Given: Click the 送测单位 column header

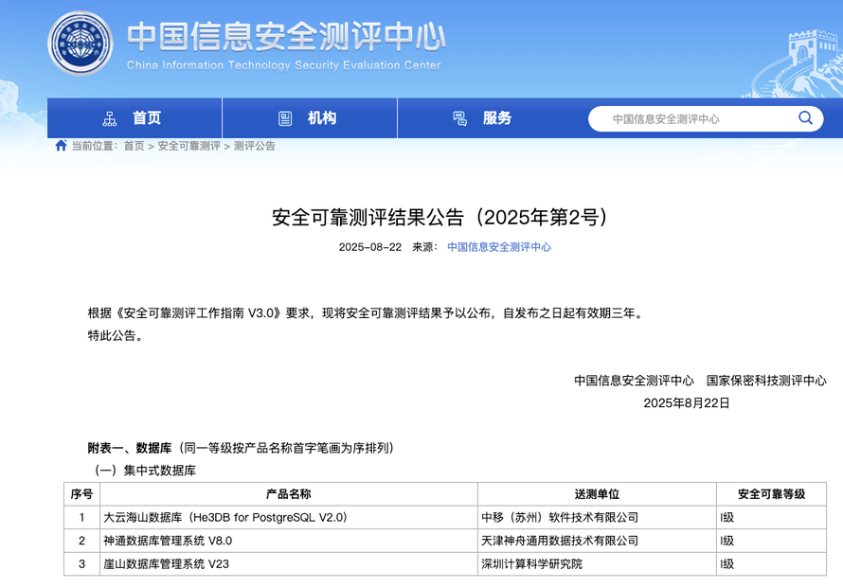Looking at the screenshot, I should pyautogui.click(x=597, y=494).
